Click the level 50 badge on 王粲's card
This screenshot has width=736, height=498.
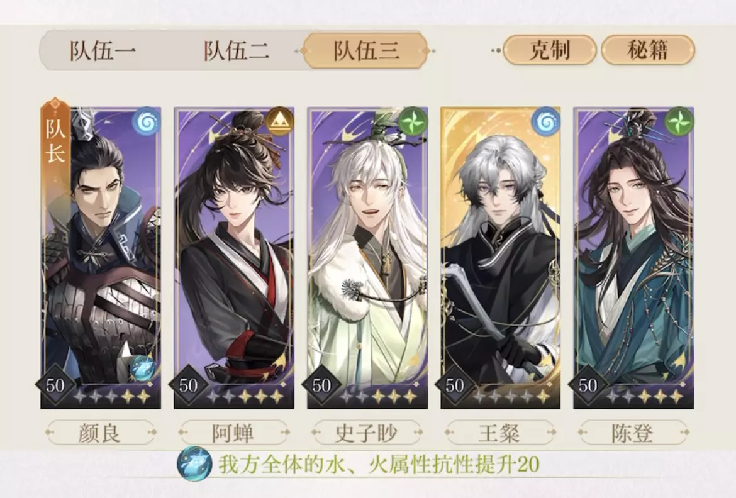click(x=454, y=385)
